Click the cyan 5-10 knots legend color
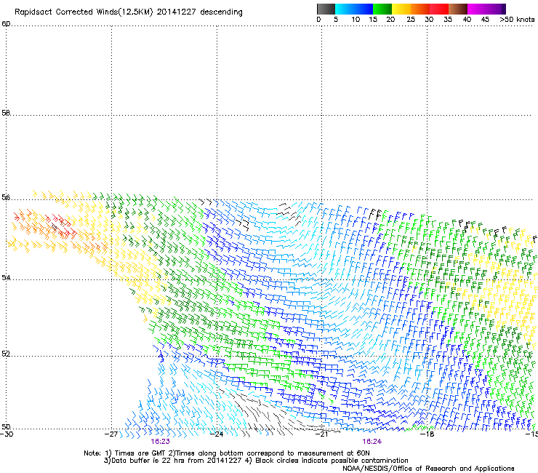 point(344,9)
